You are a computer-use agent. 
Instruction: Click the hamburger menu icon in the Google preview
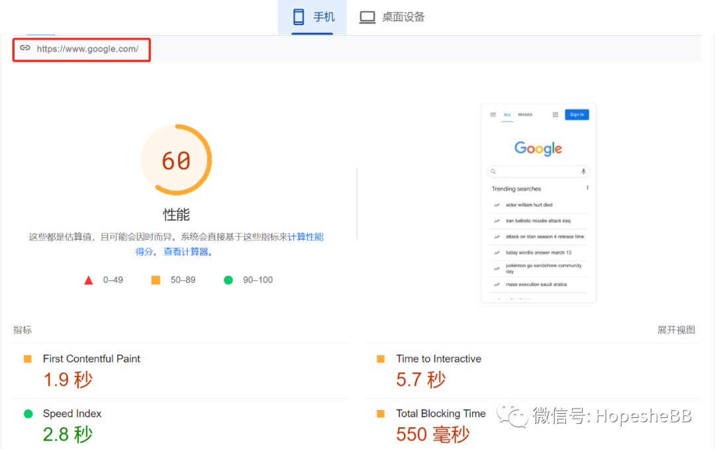(x=493, y=115)
